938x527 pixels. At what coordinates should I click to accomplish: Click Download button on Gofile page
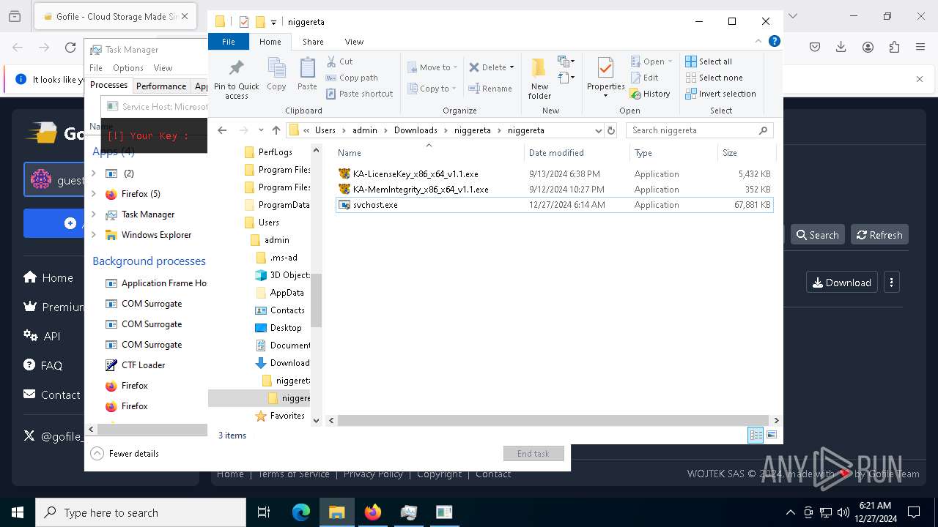click(x=842, y=283)
